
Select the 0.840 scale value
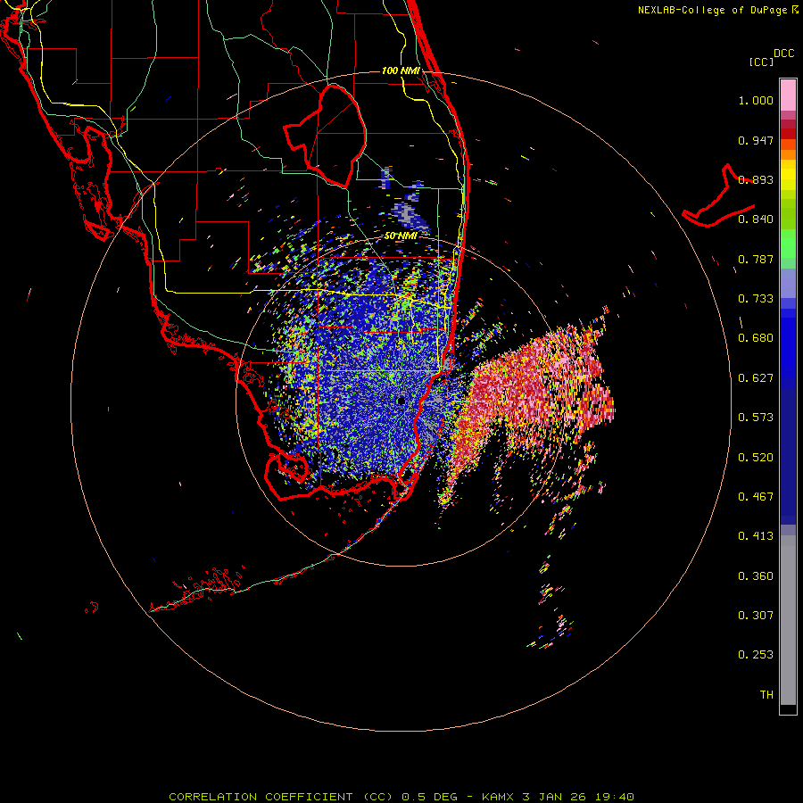pyautogui.click(x=756, y=219)
